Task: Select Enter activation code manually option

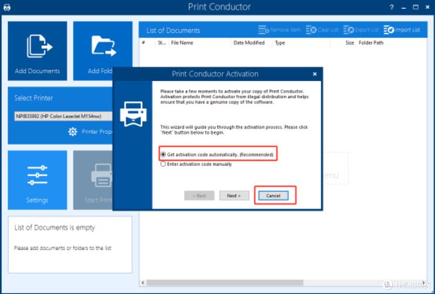Action: [196, 164]
